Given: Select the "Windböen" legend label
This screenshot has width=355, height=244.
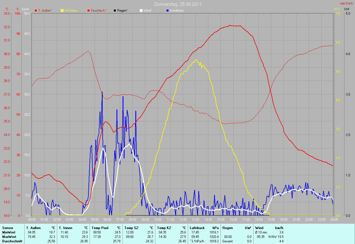Looking at the screenshot, I should point(177,11).
